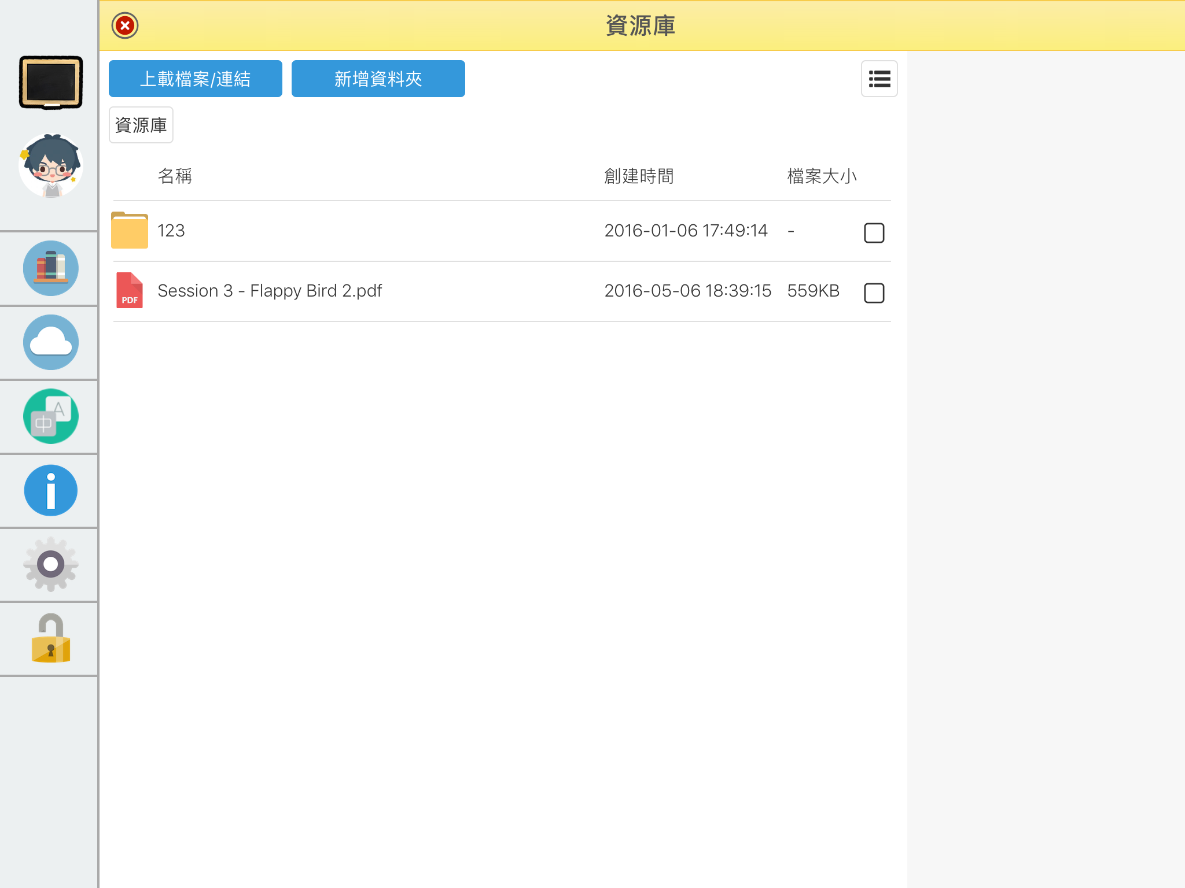Open the blackboard icon in sidebar
This screenshot has width=1185, height=888.
(51, 82)
